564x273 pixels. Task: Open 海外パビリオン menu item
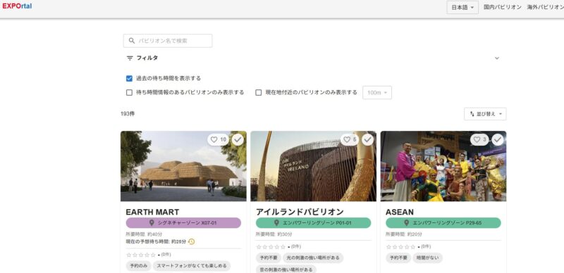coord(545,7)
